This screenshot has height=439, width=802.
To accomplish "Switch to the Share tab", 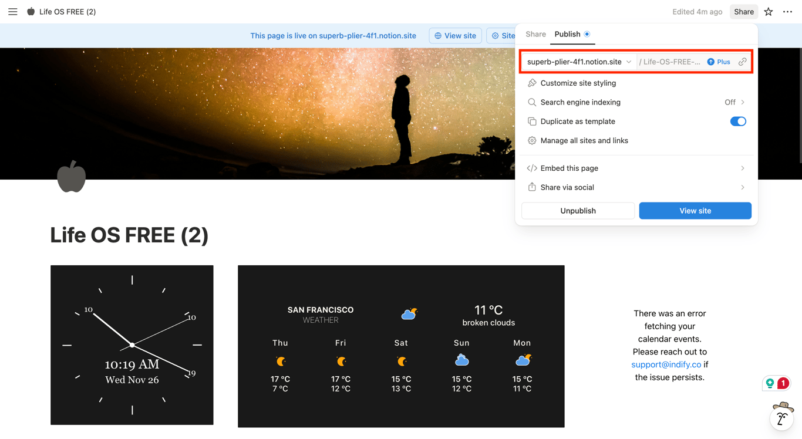I will pyautogui.click(x=535, y=34).
